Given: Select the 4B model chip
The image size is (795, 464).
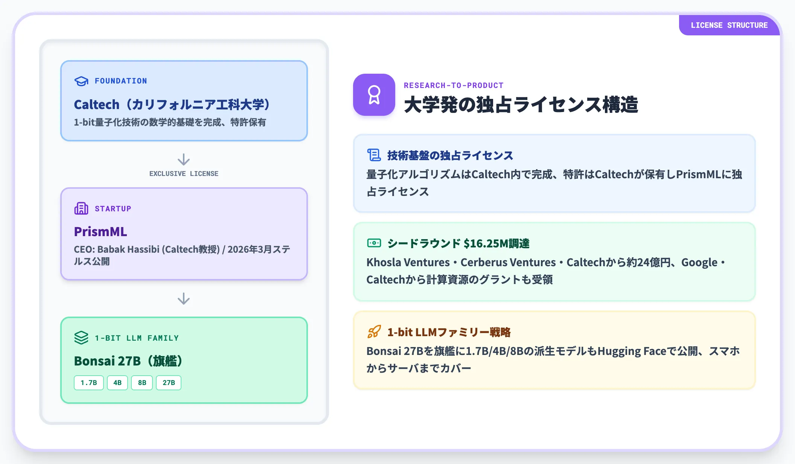Looking at the screenshot, I should point(117,383).
